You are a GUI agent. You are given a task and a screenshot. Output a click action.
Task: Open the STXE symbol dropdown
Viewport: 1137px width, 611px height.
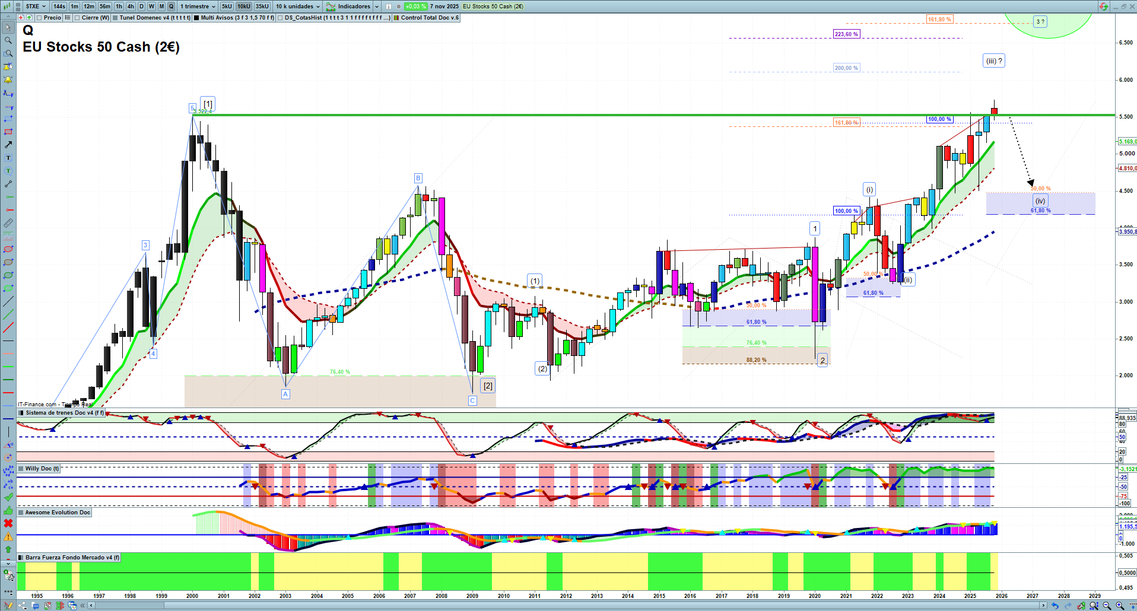36,7
